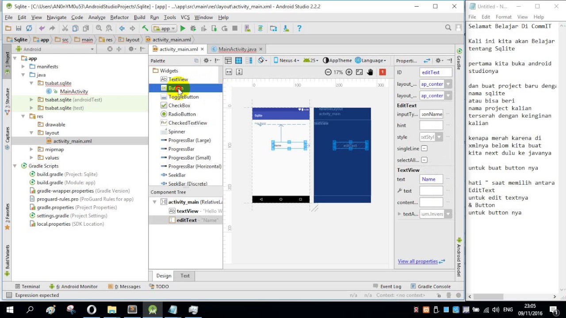
Task: Click the Back navigation arrow
Action: click(x=122, y=28)
